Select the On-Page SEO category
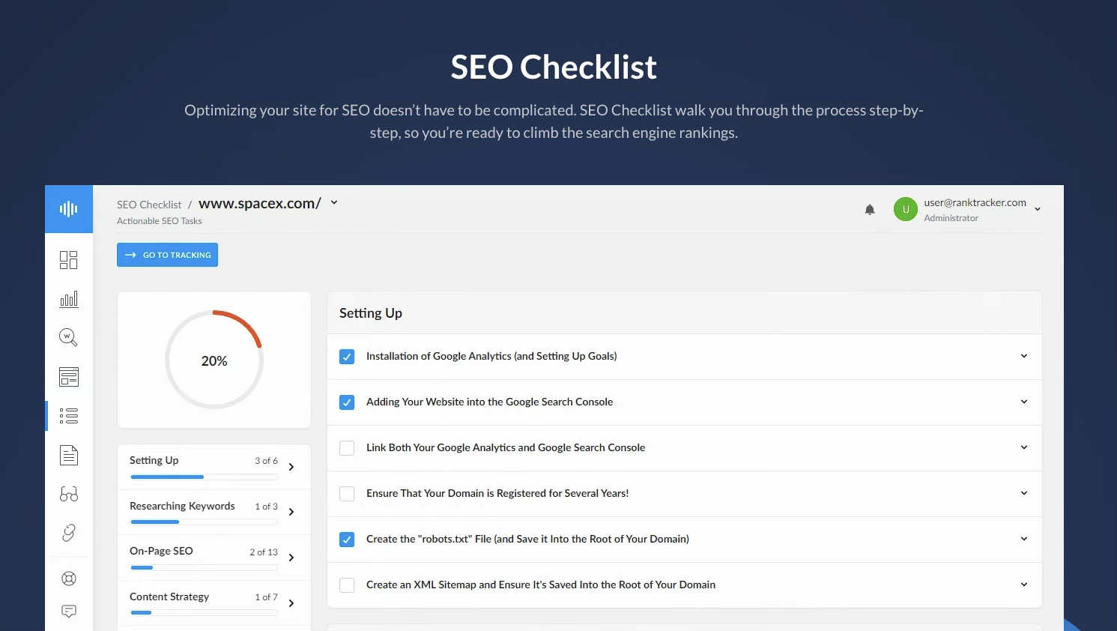 [214, 558]
